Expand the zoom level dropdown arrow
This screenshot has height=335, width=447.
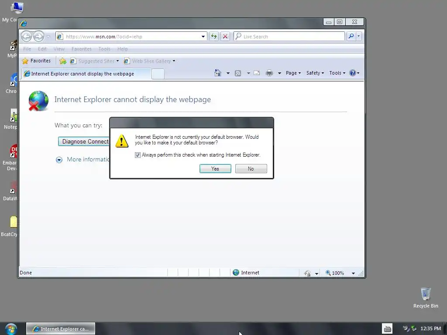(x=353, y=273)
